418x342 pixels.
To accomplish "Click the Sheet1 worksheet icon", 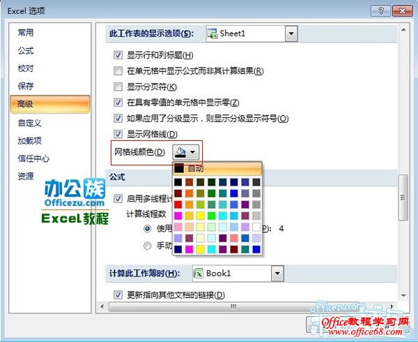I will point(212,34).
